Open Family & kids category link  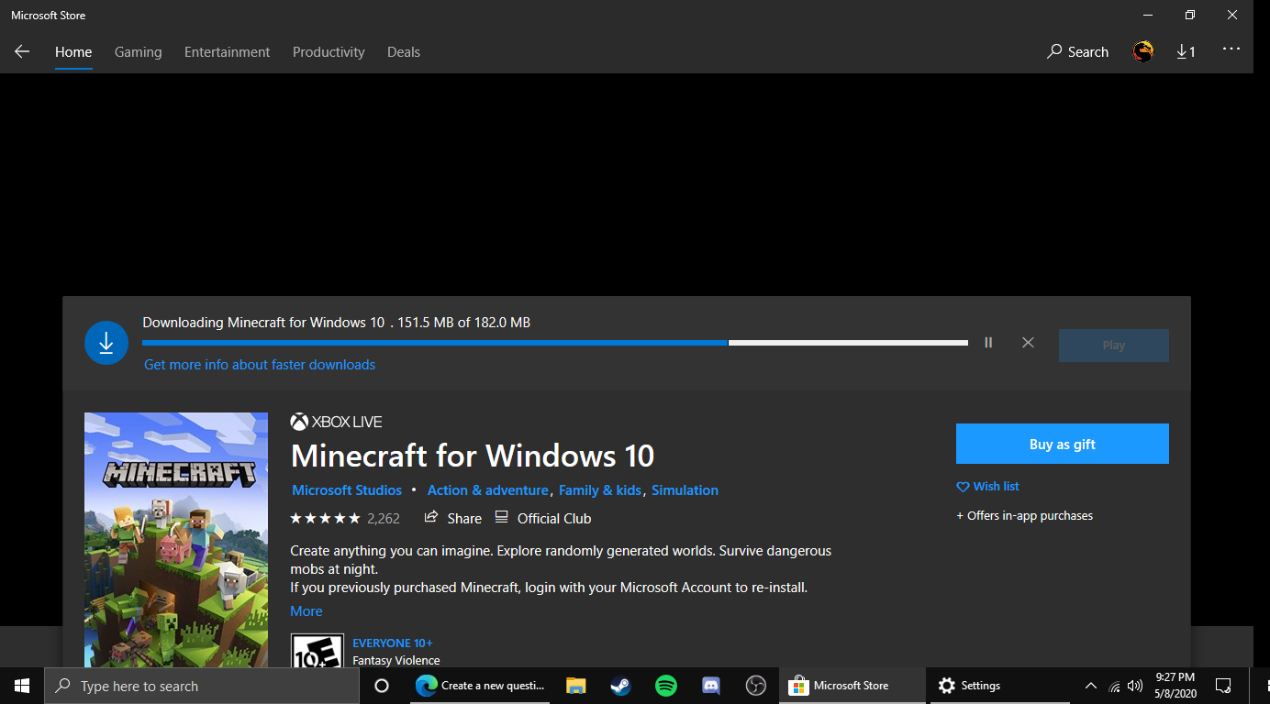point(600,490)
